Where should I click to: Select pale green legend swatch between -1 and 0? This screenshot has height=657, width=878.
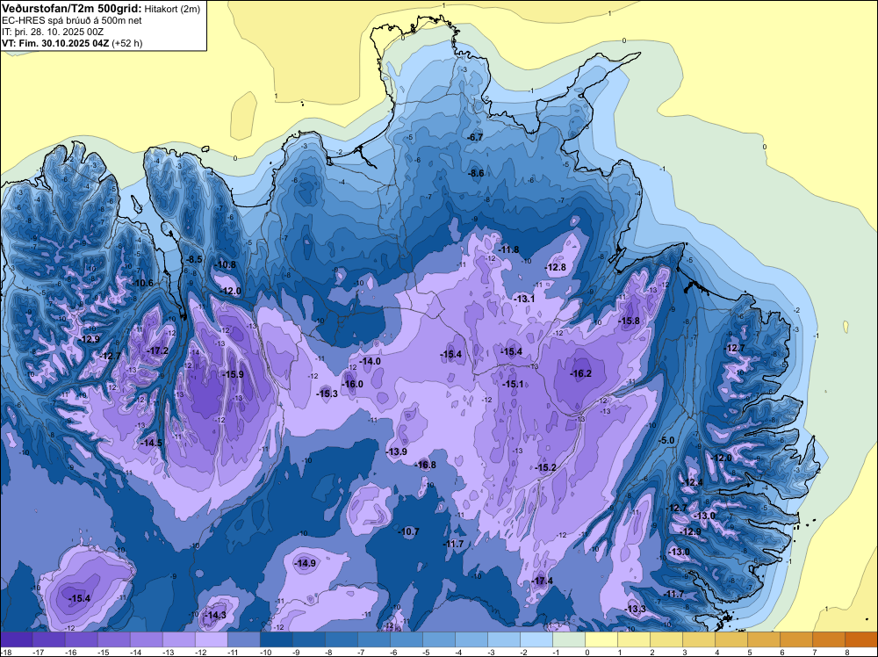[569, 639]
